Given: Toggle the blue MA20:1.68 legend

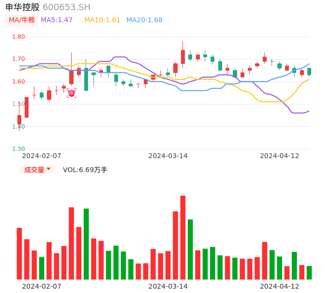Looking at the screenshot, I should (x=144, y=20).
